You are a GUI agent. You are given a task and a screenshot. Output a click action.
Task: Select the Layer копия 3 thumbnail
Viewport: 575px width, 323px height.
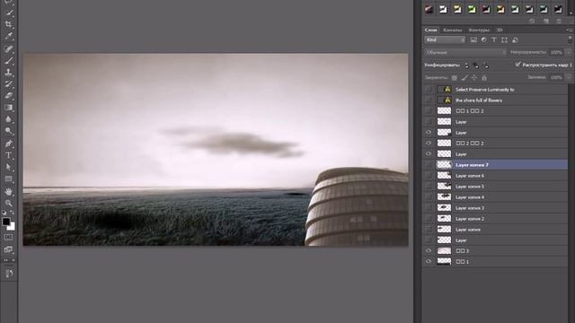tap(444, 207)
